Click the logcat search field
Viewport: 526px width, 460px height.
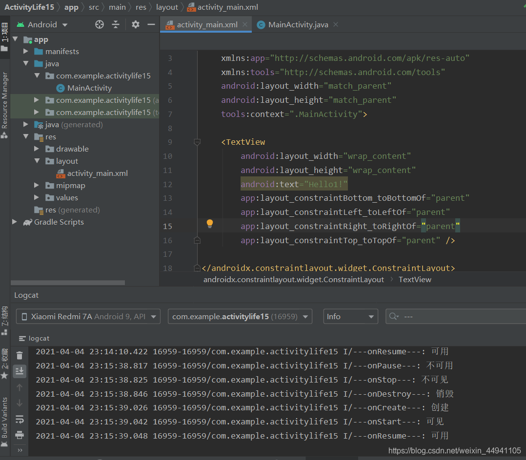[x=456, y=316]
